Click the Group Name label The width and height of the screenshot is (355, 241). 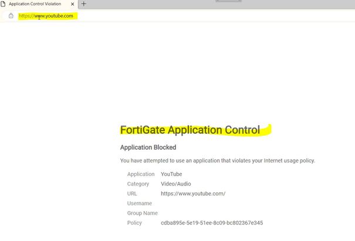pos(143,213)
